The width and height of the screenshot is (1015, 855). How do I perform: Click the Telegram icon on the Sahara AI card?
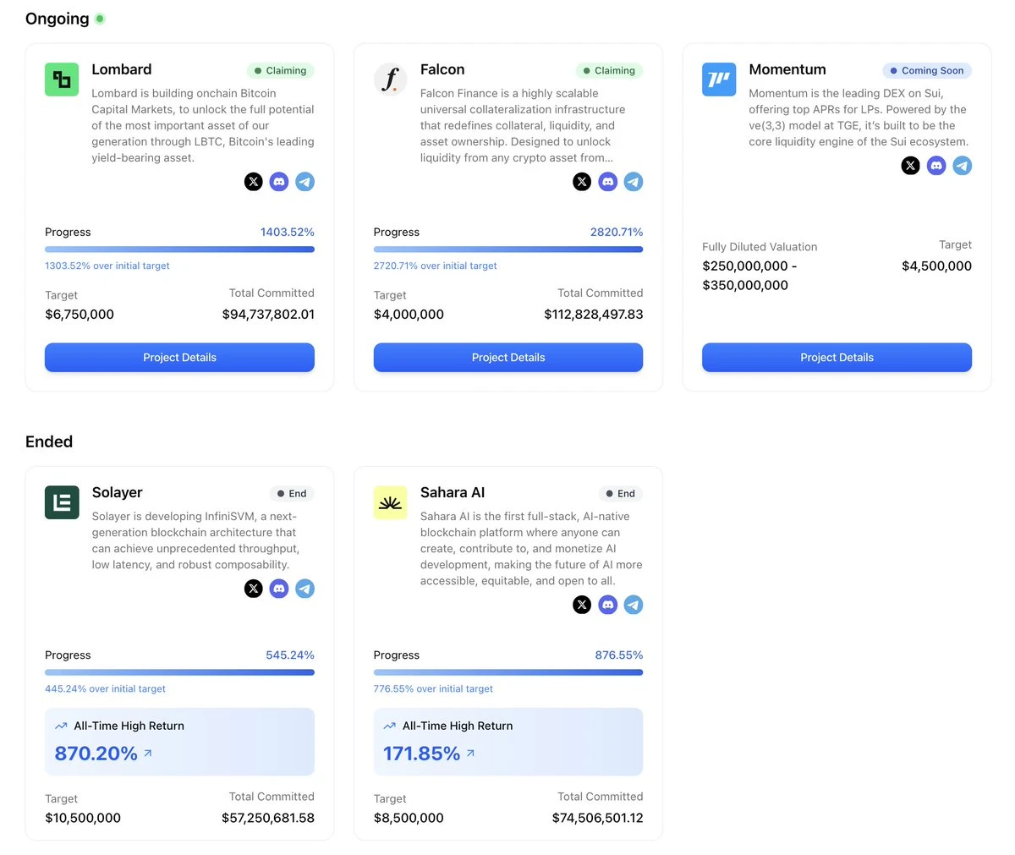(634, 604)
